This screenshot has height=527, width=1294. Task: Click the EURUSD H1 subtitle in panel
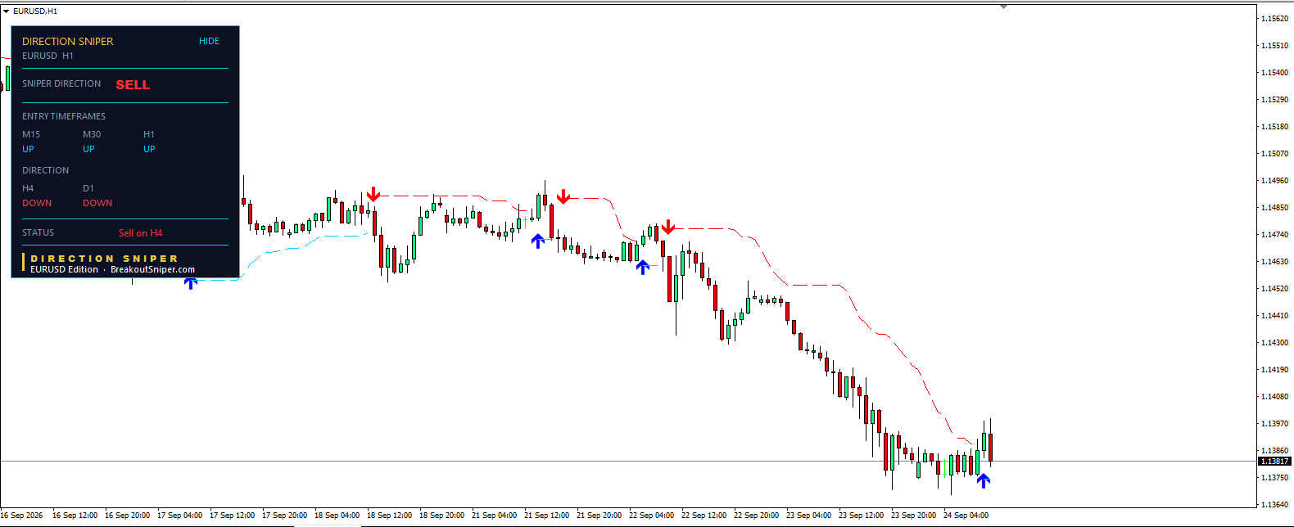(48, 56)
